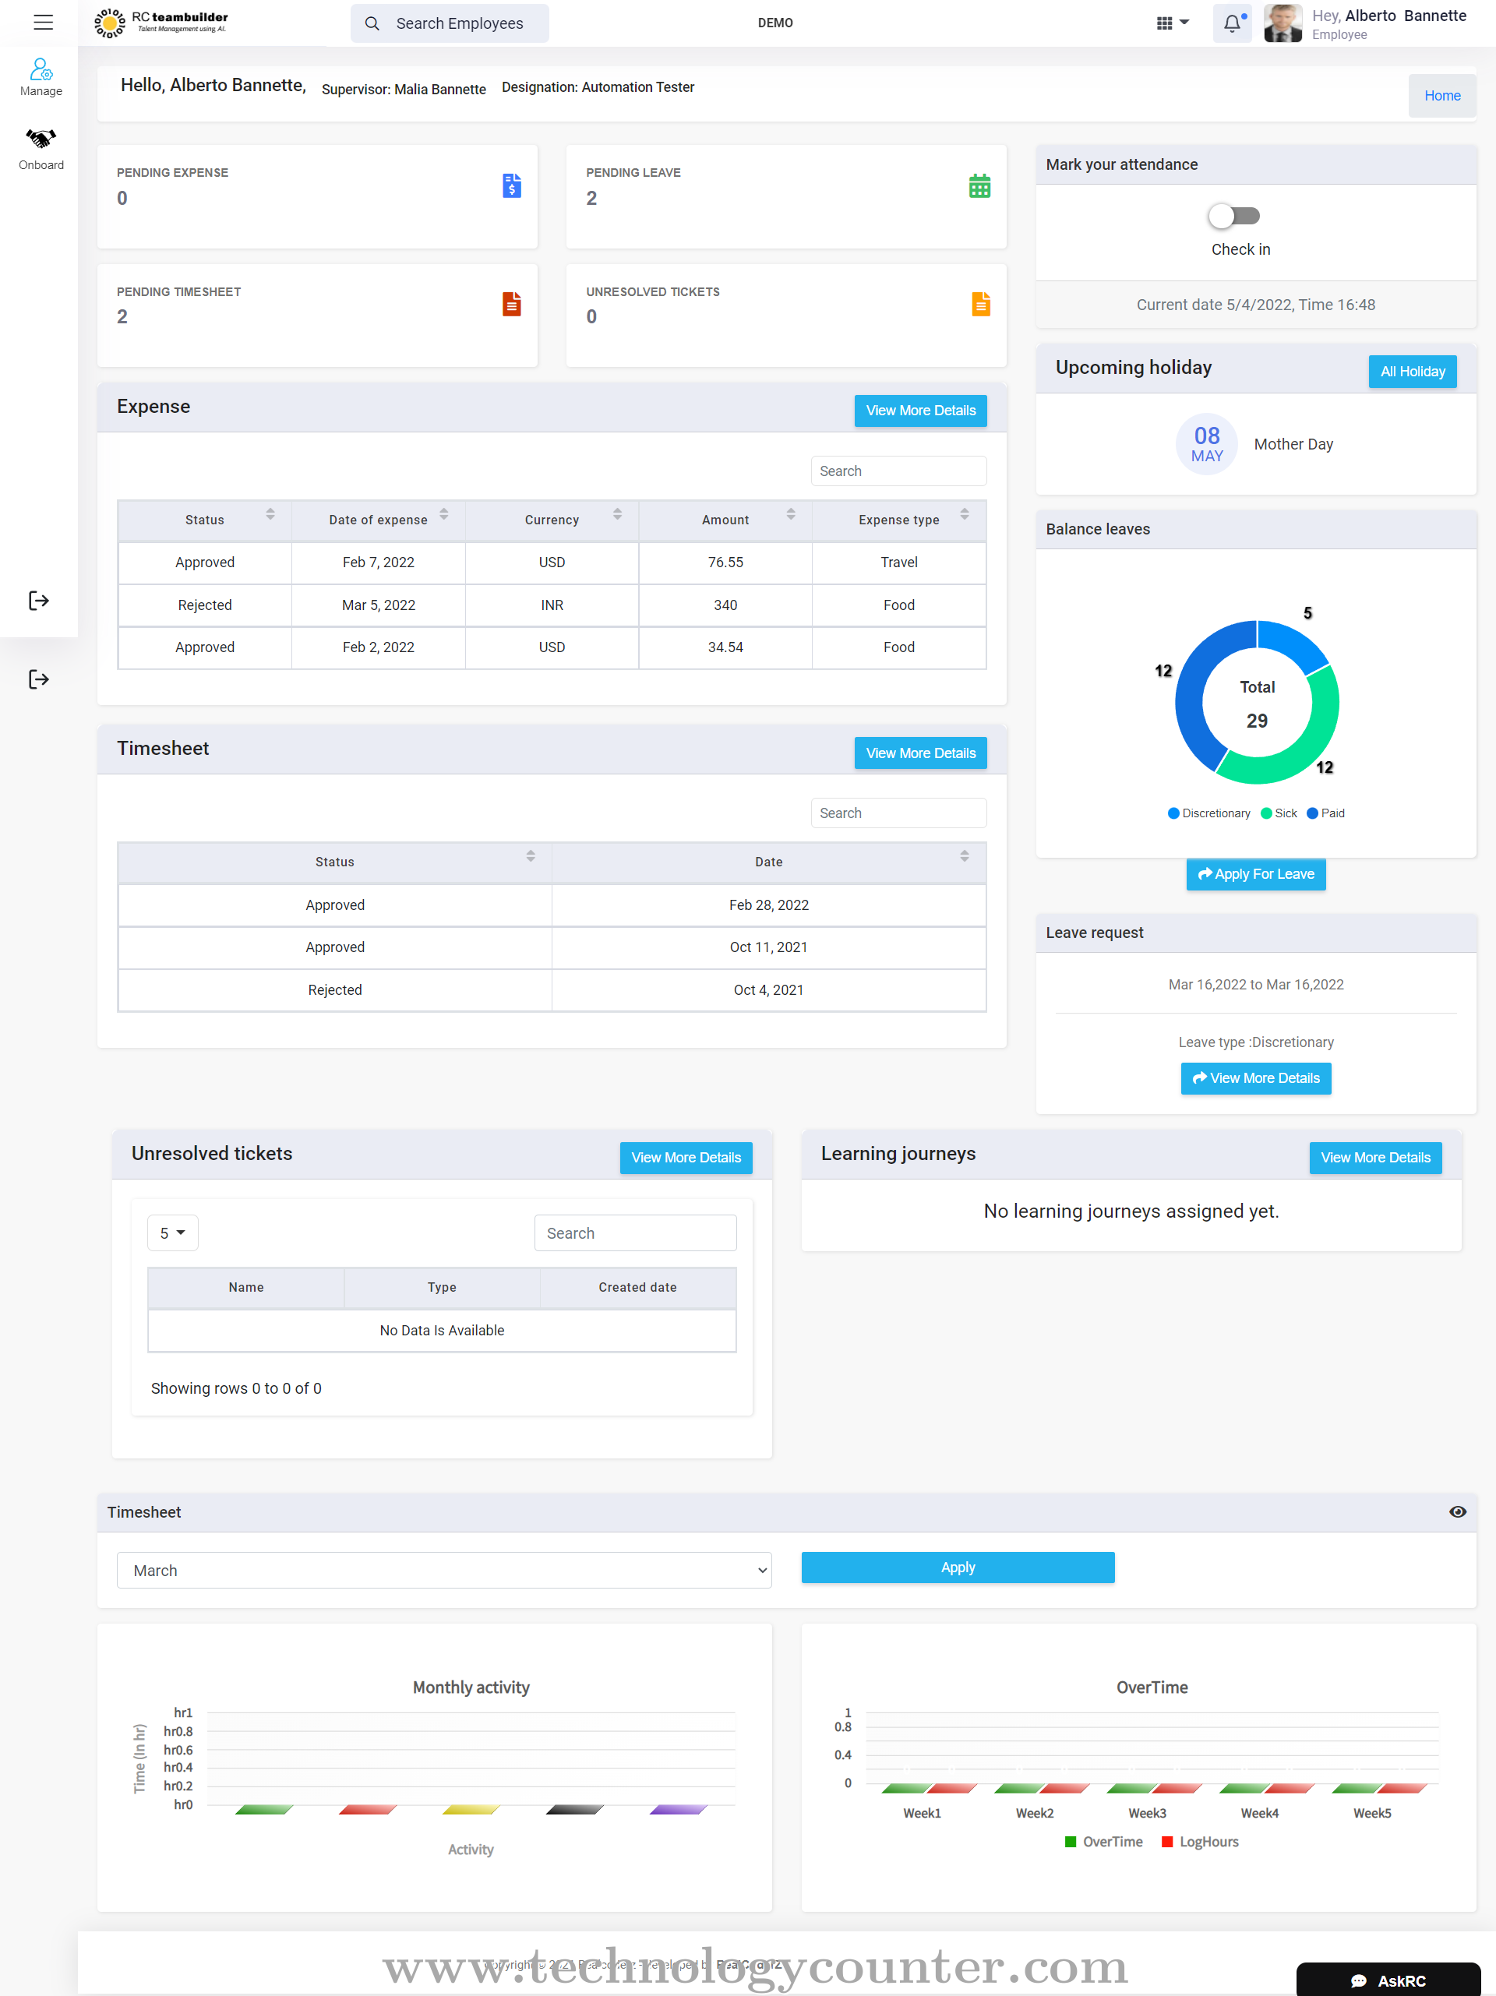
Task: Open the March month dropdown
Action: pos(444,1570)
